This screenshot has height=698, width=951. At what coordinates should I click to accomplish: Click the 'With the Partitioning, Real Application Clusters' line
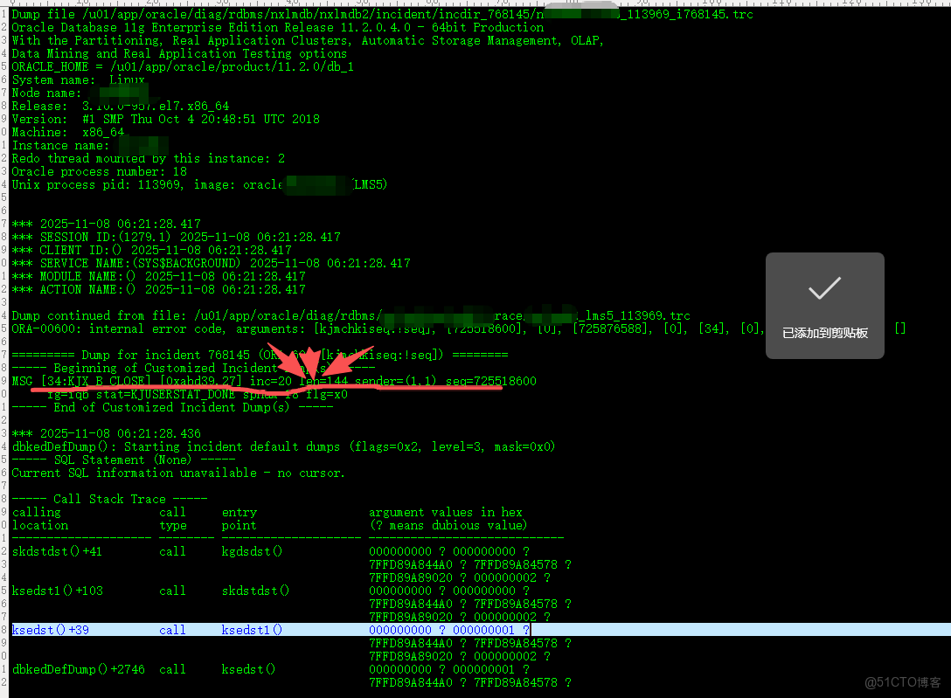pos(308,40)
